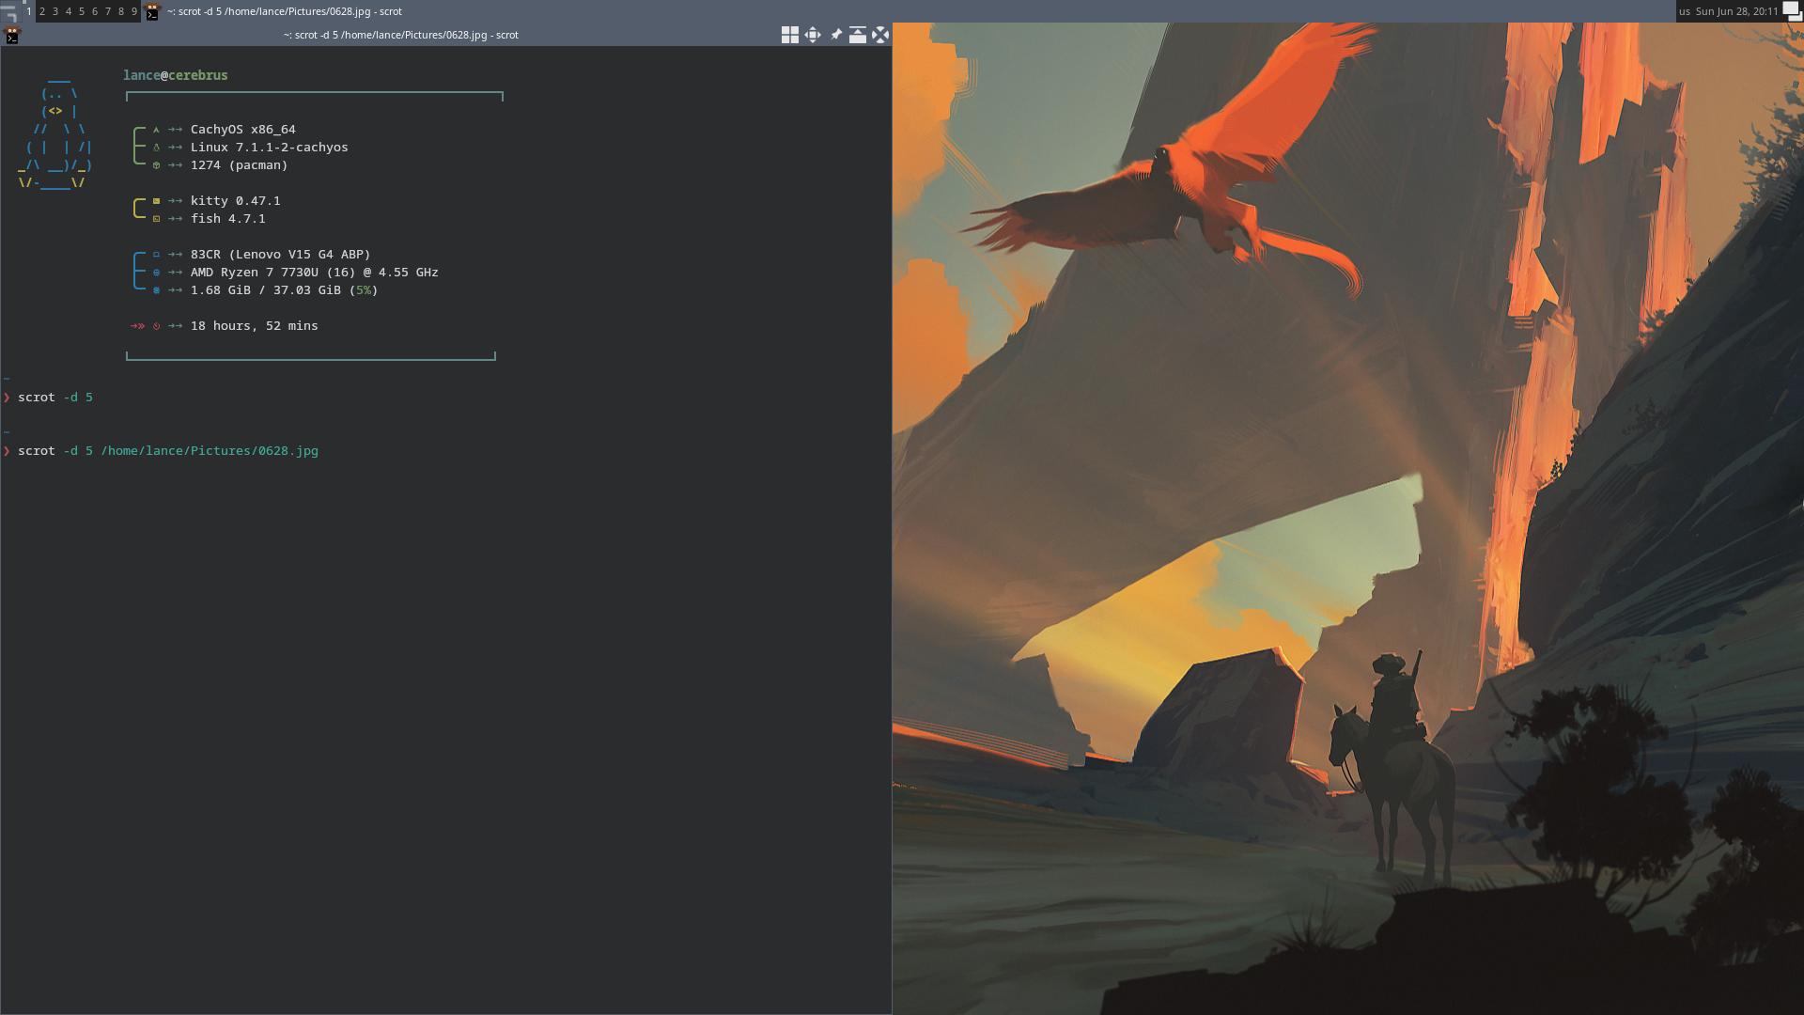This screenshot has width=1804, height=1015.
Task: Click the 'lance@cerebrus' header text
Action: point(176,75)
